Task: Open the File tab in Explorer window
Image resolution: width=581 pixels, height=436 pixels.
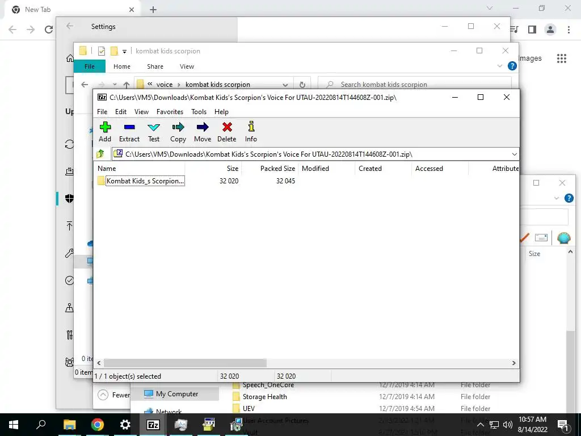Action: click(x=90, y=66)
